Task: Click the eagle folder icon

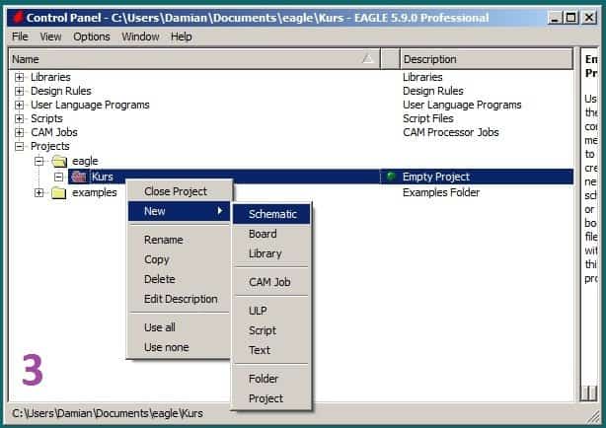Action: (x=58, y=160)
